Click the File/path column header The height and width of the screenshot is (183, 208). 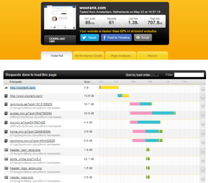pos(15,82)
